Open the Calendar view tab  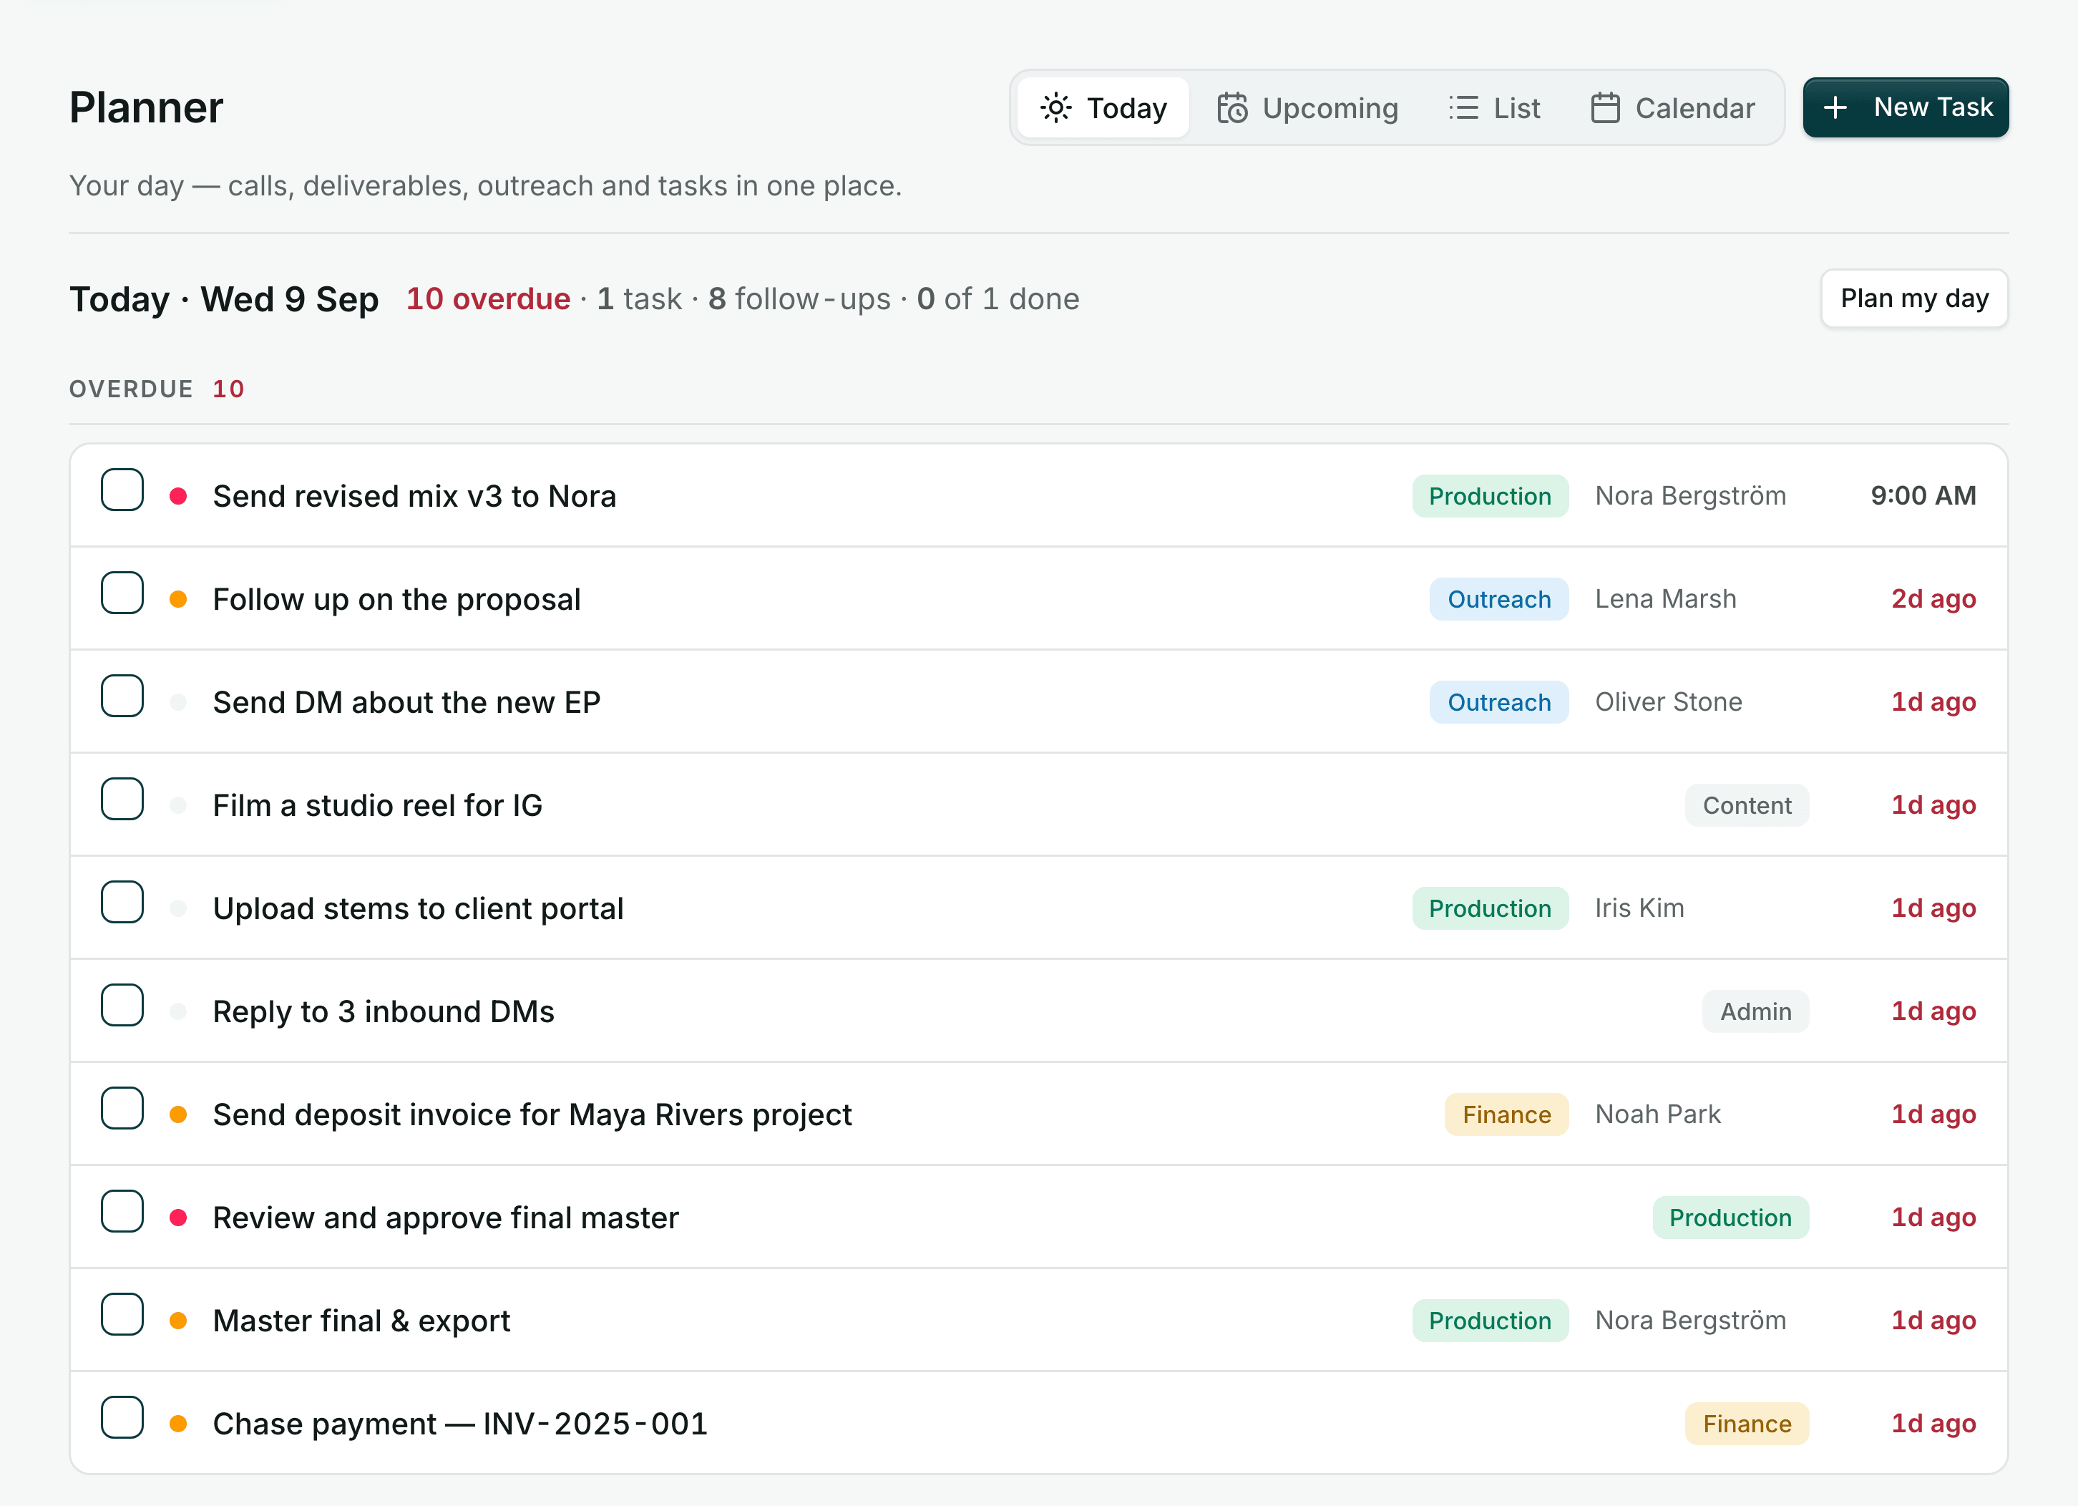tap(1673, 108)
